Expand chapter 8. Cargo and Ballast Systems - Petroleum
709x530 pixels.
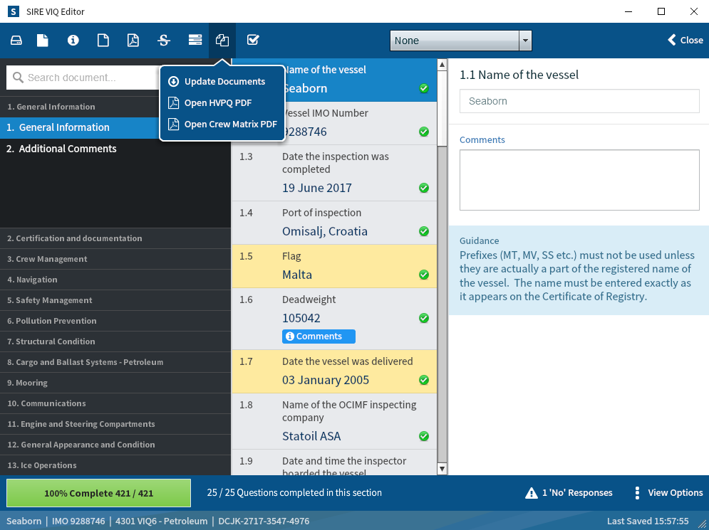[x=115, y=362]
